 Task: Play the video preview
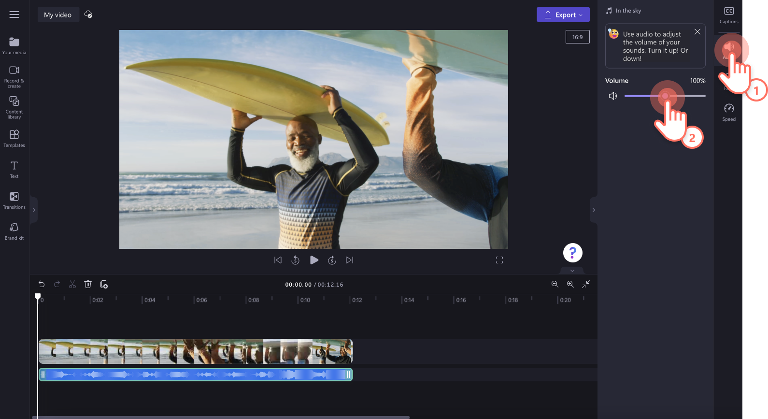pos(314,260)
